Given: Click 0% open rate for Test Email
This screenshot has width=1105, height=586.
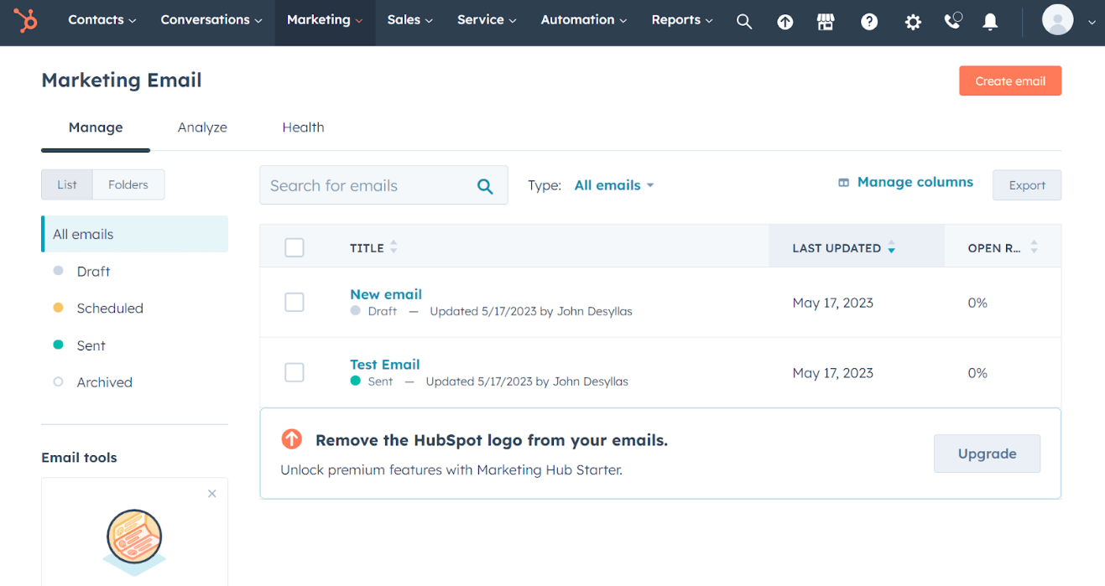Looking at the screenshot, I should [x=977, y=373].
